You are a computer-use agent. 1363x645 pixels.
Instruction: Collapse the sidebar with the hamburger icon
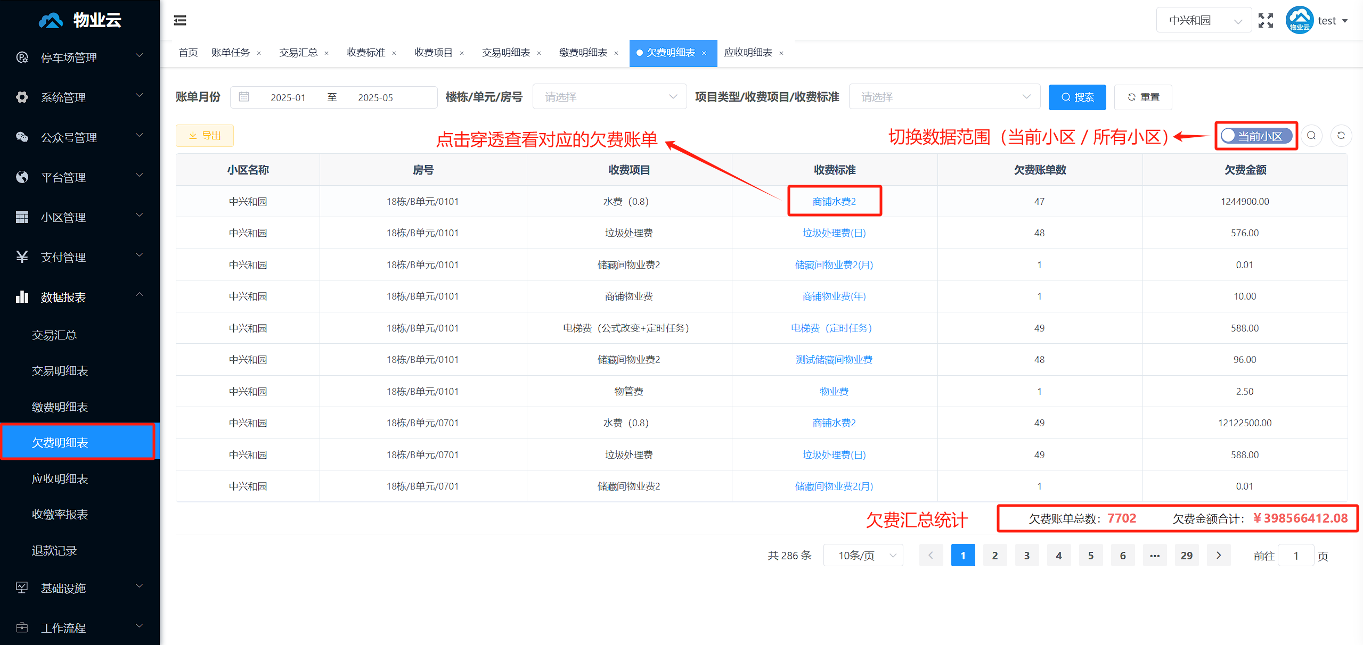180,20
